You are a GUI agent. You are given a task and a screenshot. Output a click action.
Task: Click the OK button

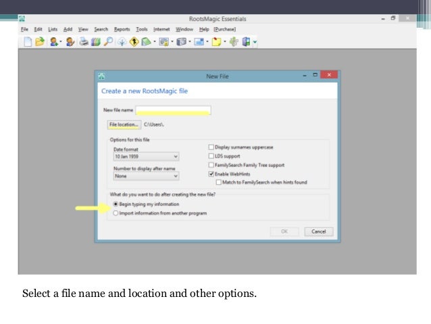[x=284, y=231]
